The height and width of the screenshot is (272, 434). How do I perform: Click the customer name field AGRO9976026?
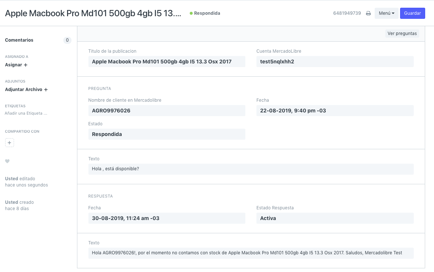[167, 111]
